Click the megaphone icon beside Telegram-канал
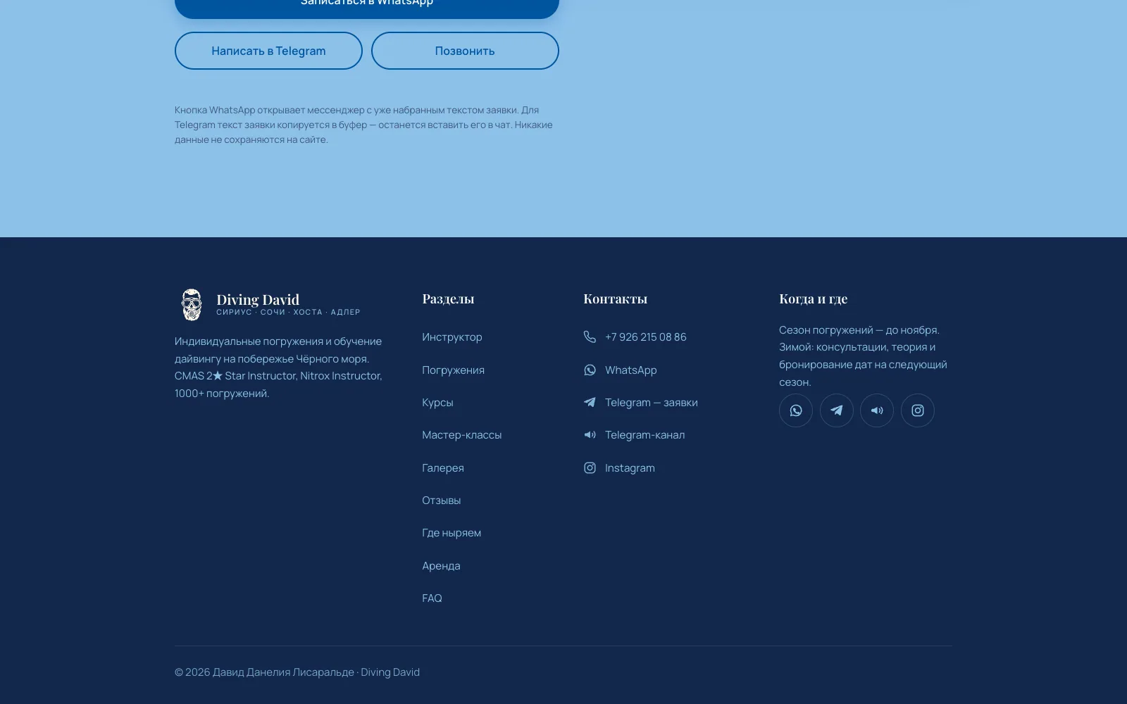The image size is (1127, 704). pyautogui.click(x=590, y=435)
